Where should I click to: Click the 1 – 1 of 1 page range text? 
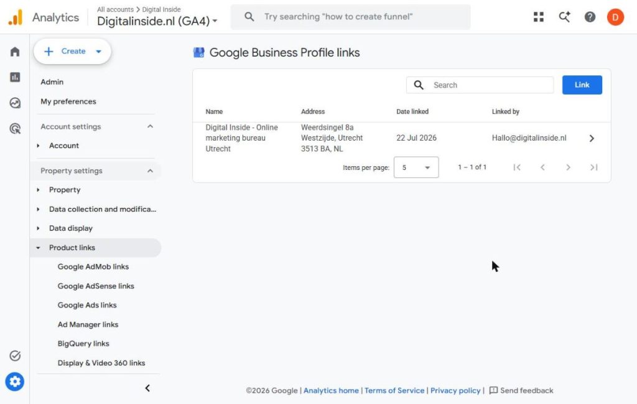472,167
